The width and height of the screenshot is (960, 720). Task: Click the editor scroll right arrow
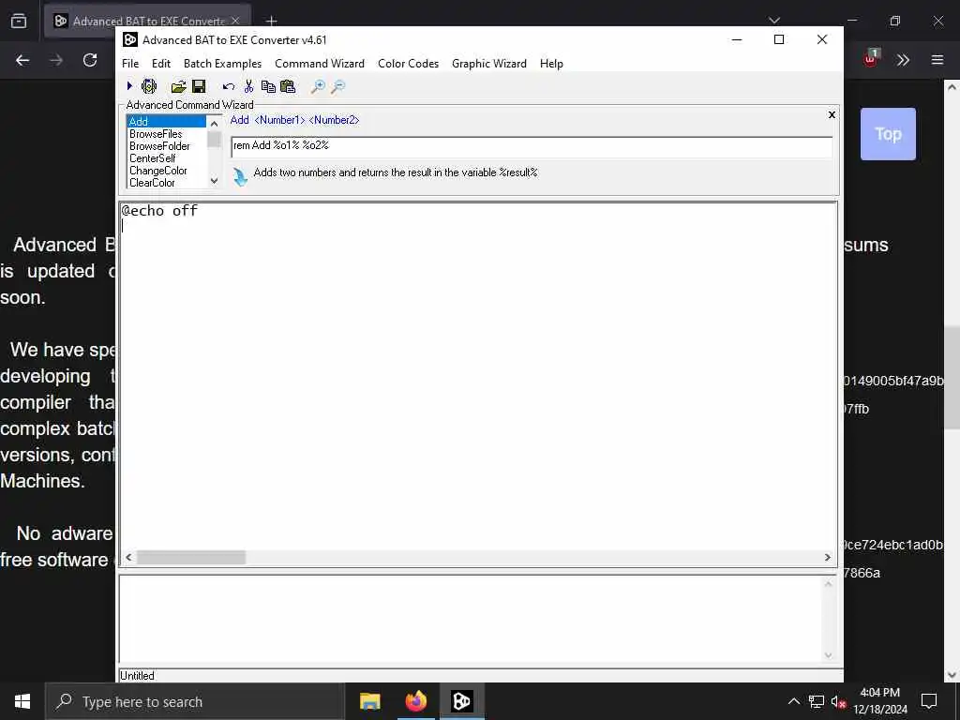[827, 557]
